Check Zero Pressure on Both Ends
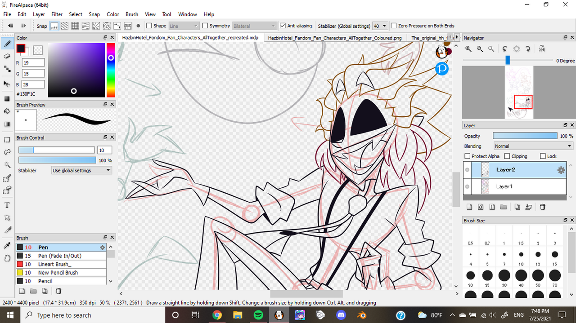 coord(394,26)
